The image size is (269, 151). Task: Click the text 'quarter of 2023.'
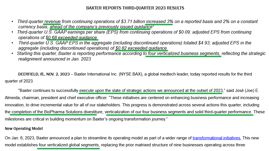tap(19, 81)
